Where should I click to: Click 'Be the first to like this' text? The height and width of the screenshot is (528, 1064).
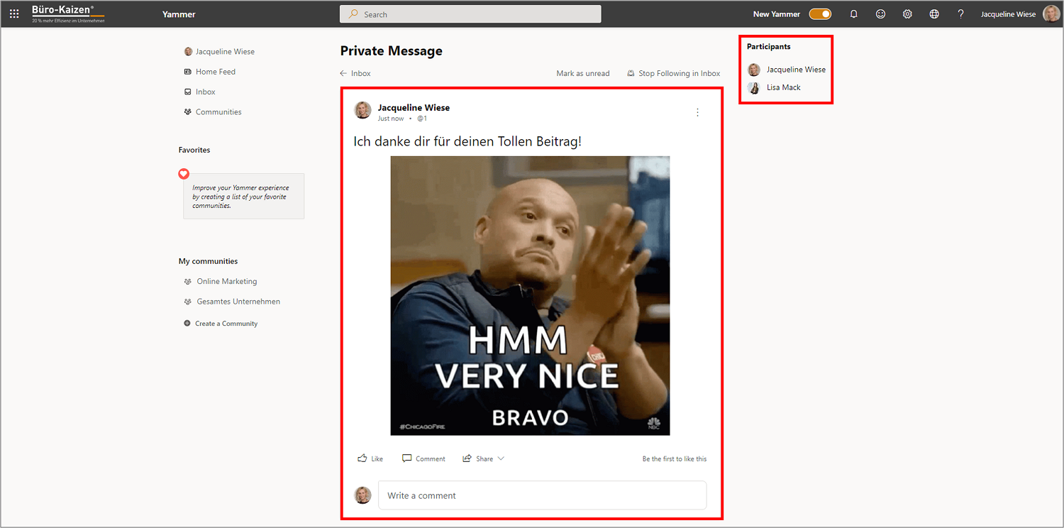coord(675,459)
